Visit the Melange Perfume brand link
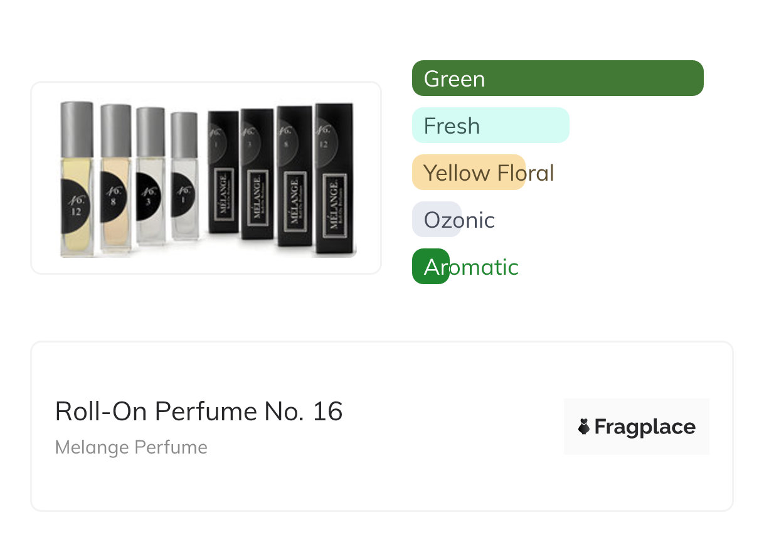 pos(131,447)
